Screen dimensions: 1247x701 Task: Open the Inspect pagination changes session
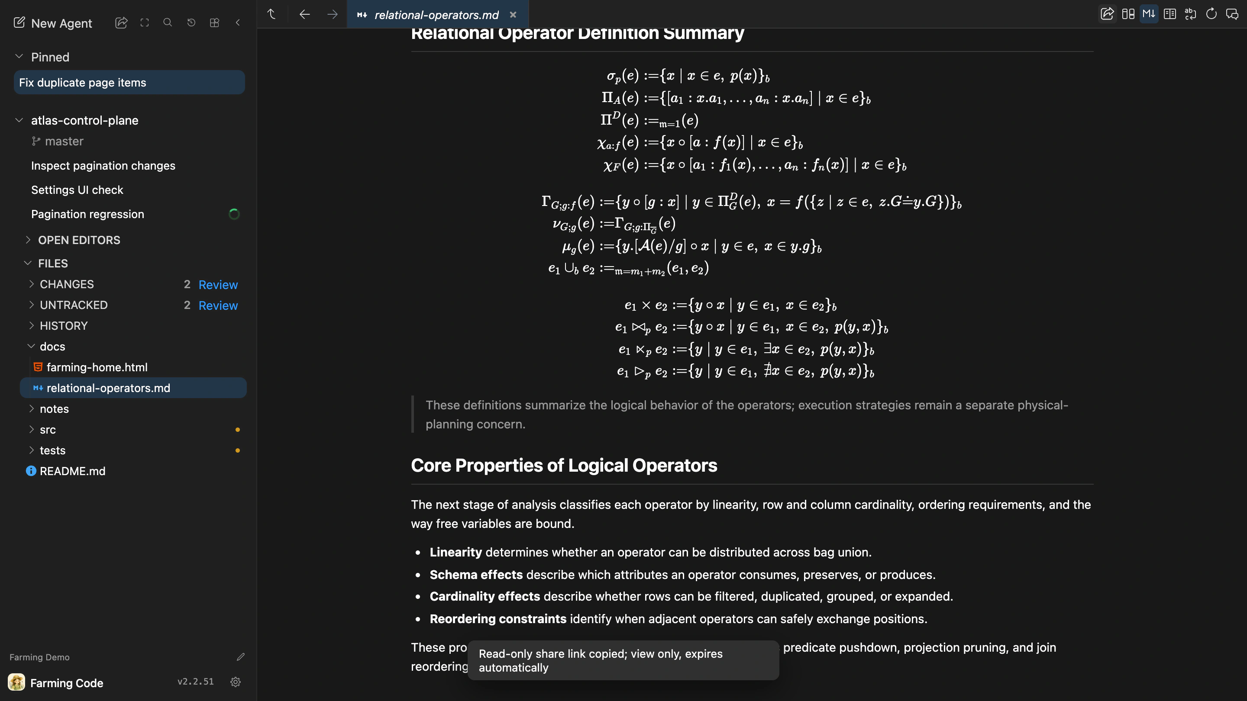pos(103,165)
